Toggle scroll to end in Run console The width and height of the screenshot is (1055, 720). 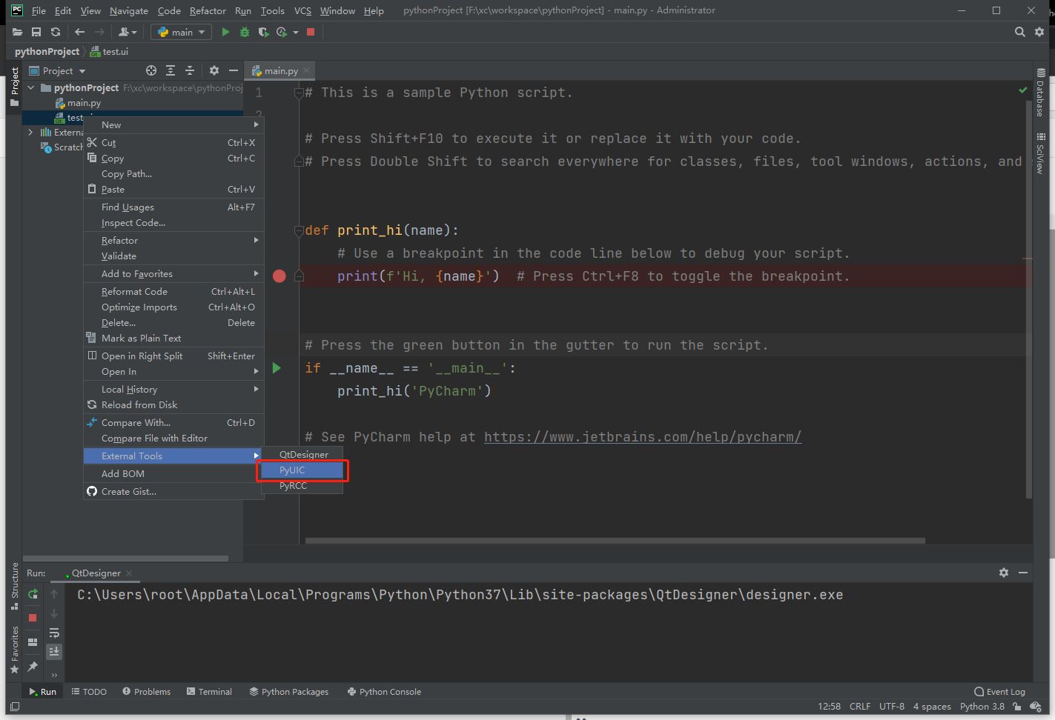point(54,652)
